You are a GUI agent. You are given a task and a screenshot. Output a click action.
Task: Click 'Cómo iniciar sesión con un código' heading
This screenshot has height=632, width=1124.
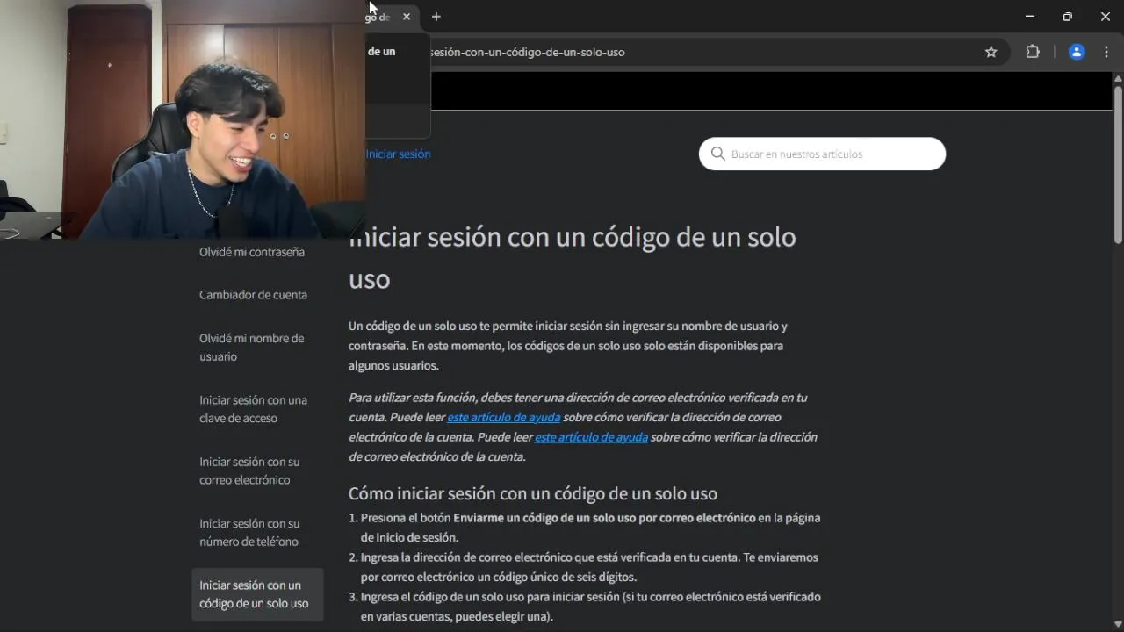click(x=533, y=493)
